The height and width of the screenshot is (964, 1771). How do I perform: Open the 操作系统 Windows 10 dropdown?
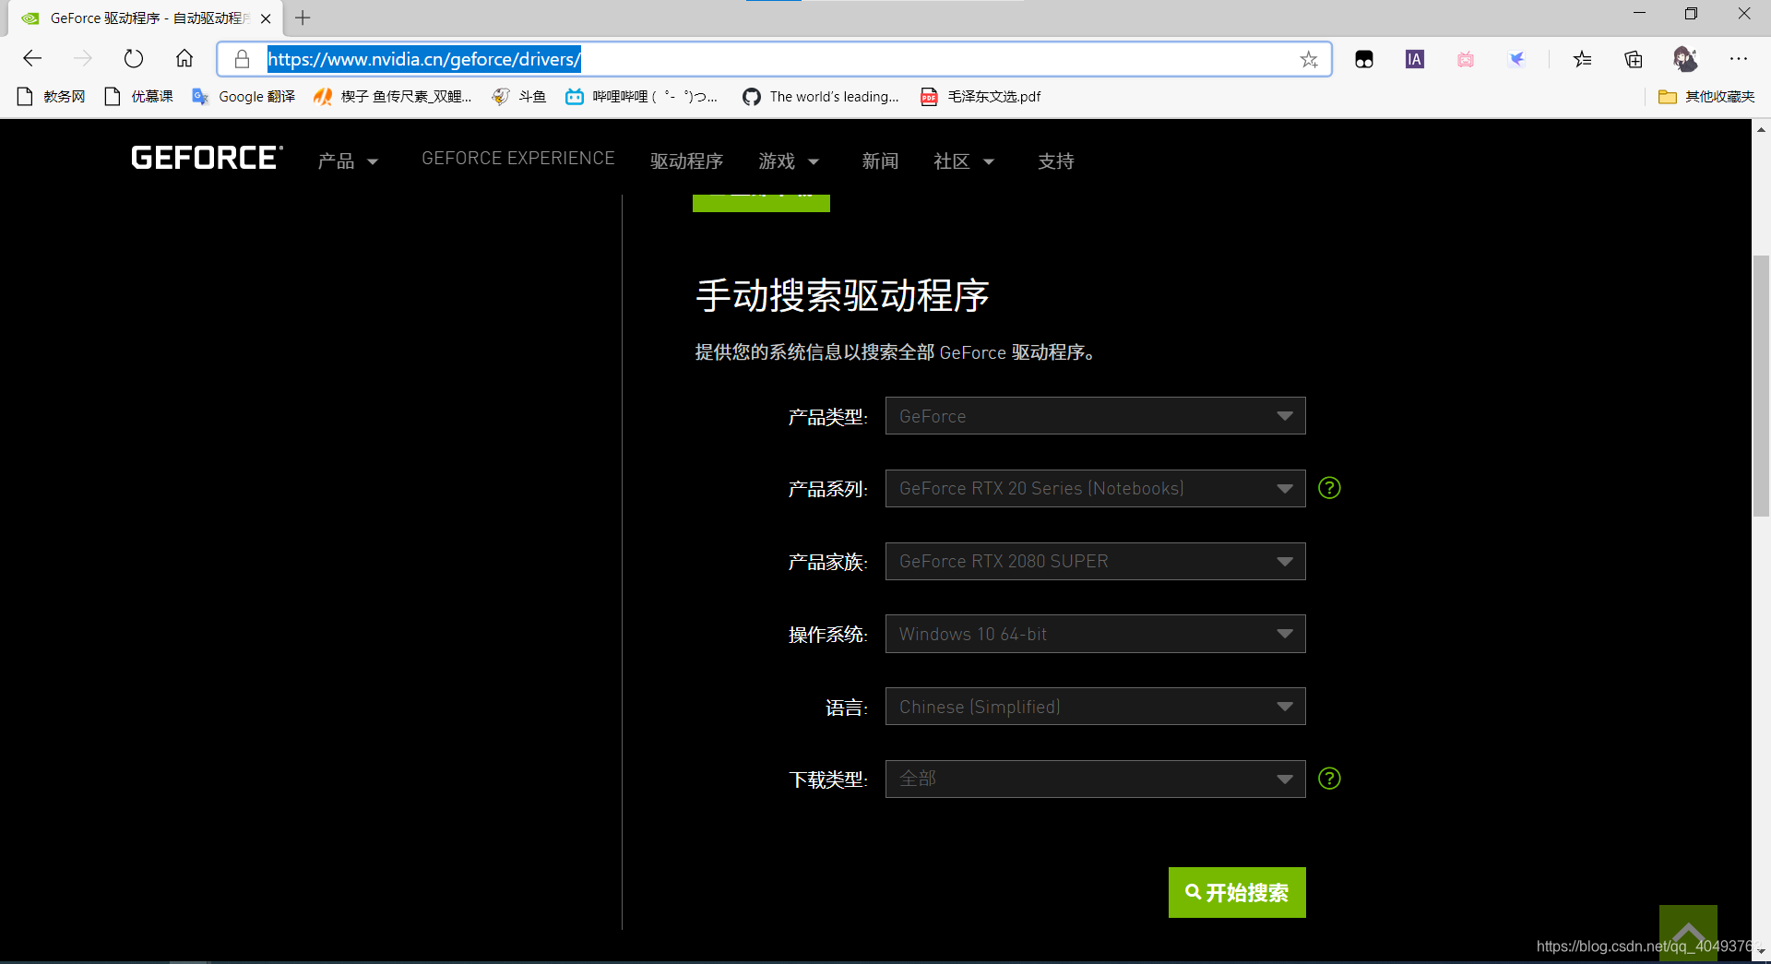click(1095, 634)
